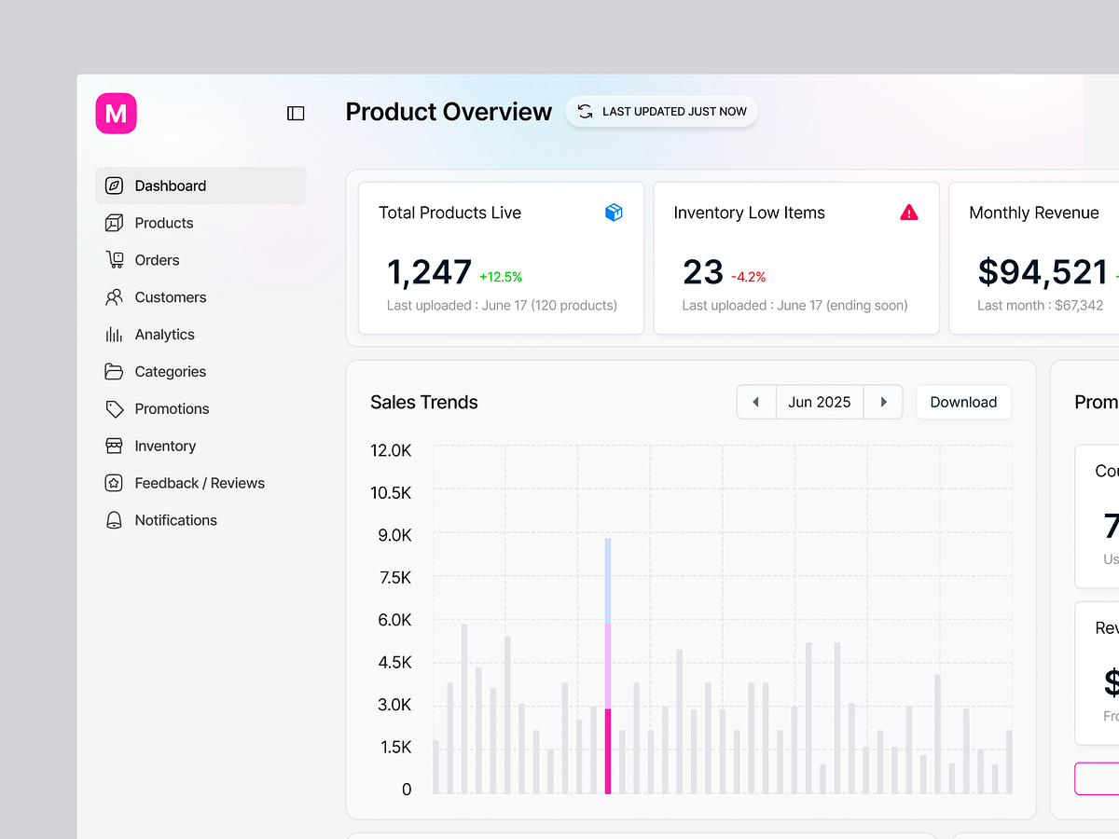Screen dimensions: 1119x839
Task: Click the 23 low items value
Action: [703, 272]
